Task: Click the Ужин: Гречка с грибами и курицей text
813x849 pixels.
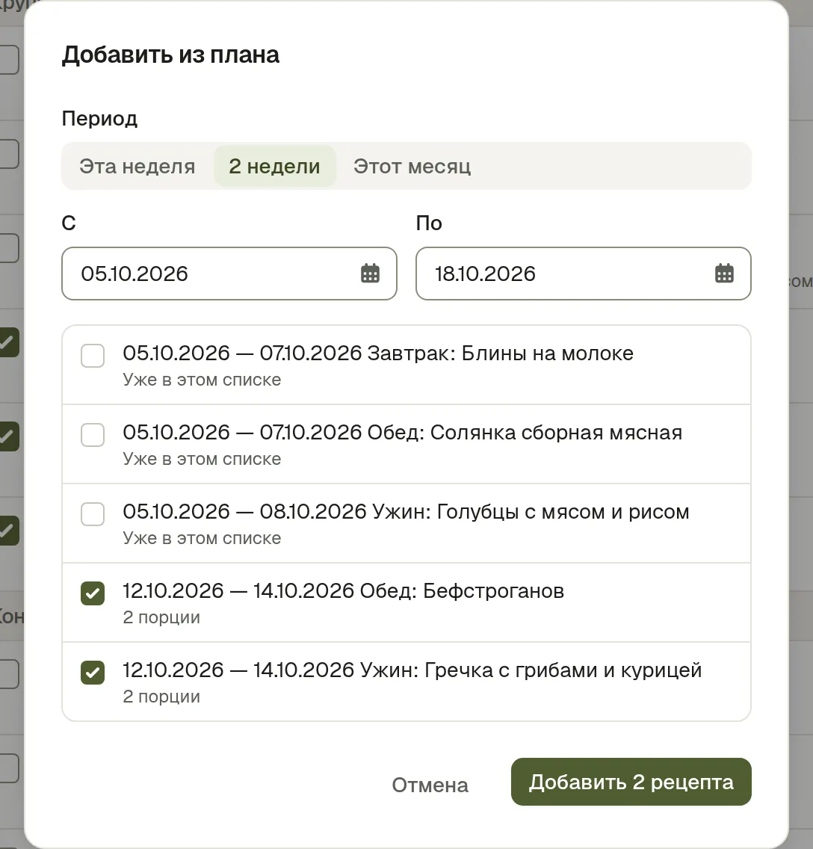Action: (x=531, y=670)
